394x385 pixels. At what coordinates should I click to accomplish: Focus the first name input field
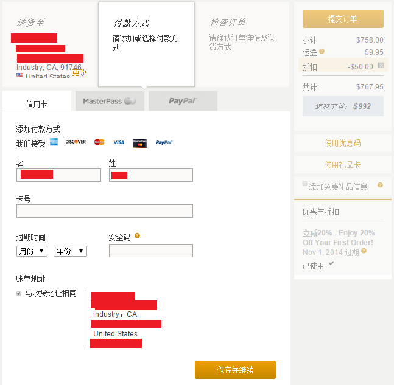click(x=59, y=175)
